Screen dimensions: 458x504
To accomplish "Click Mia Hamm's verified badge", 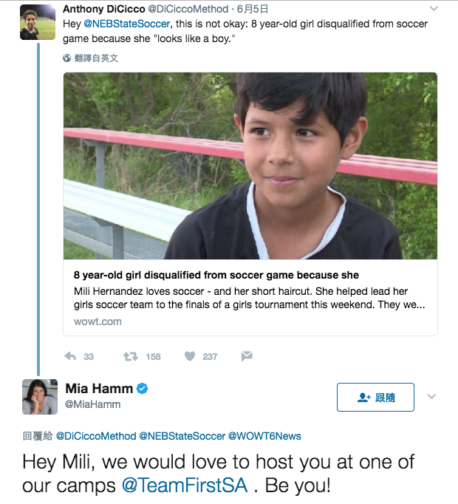I will pyautogui.click(x=143, y=389).
